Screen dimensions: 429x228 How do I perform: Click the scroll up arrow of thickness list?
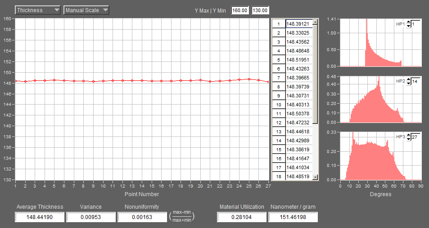[x=315, y=22]
